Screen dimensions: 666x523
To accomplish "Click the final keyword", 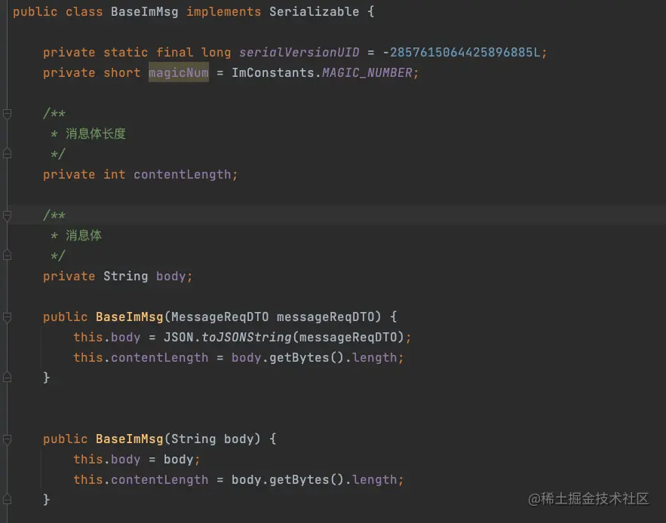I will coord(174,52).
